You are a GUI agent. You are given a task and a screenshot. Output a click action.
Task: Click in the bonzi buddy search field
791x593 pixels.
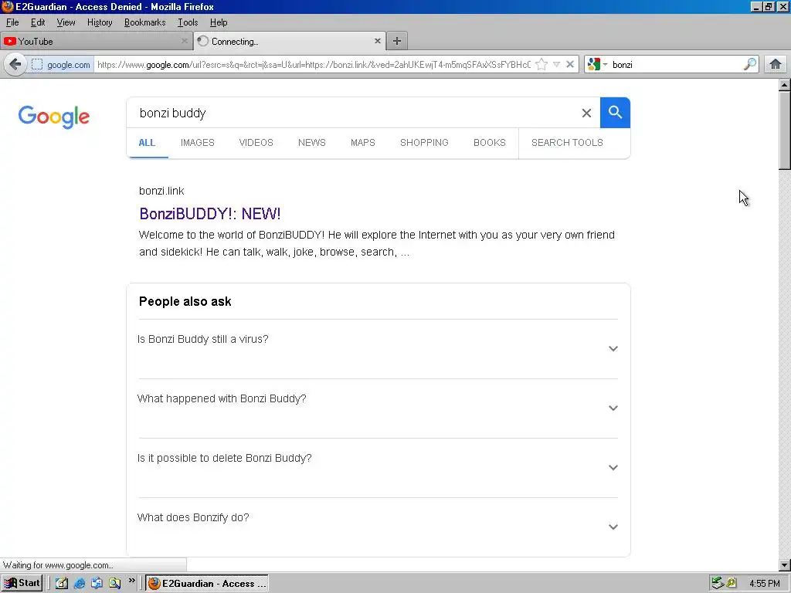click(x=353, y=113)
